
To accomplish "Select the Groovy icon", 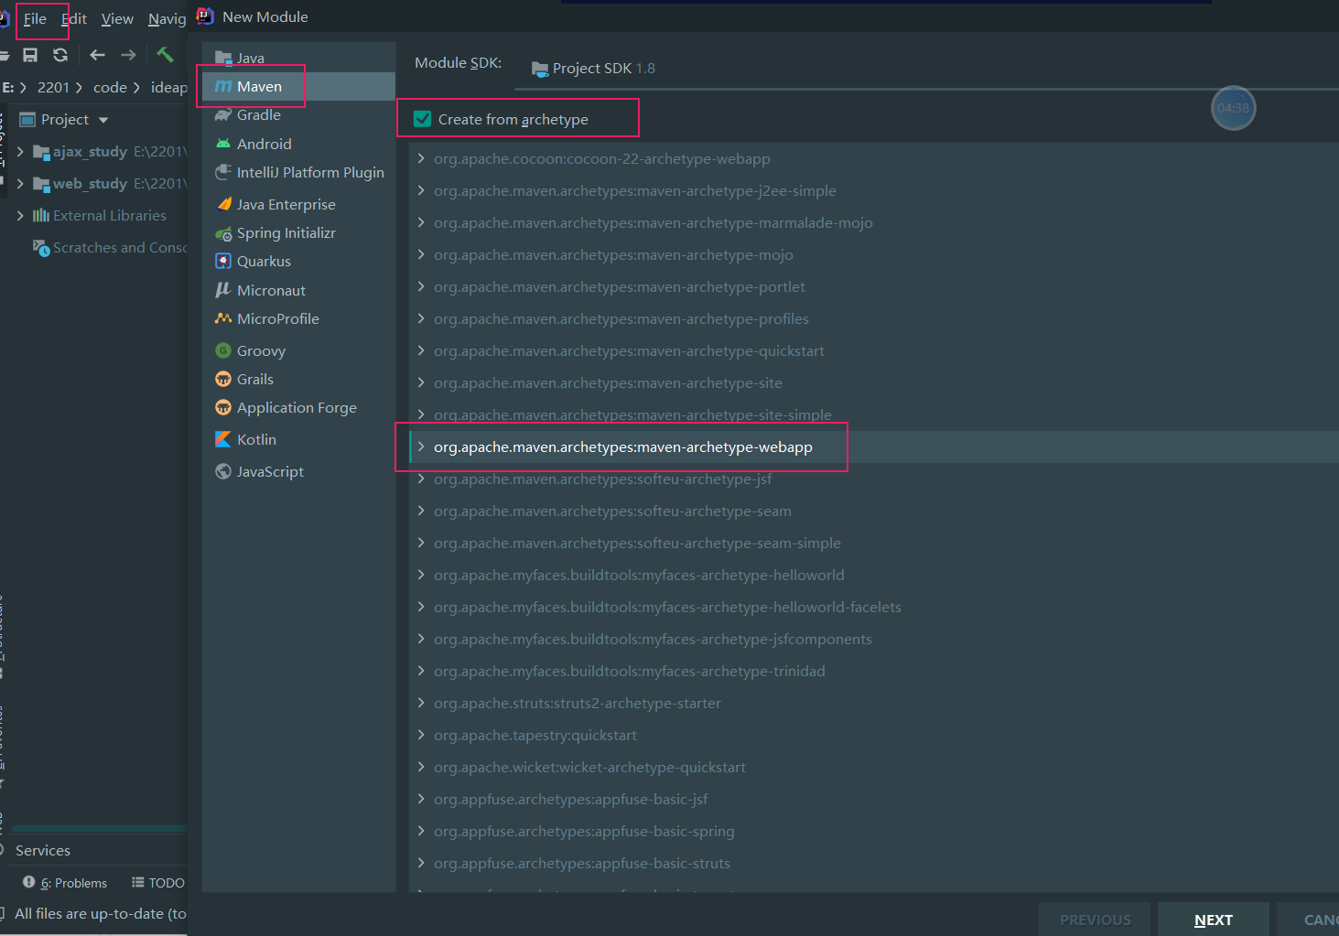I will click(x=223, y=350).
